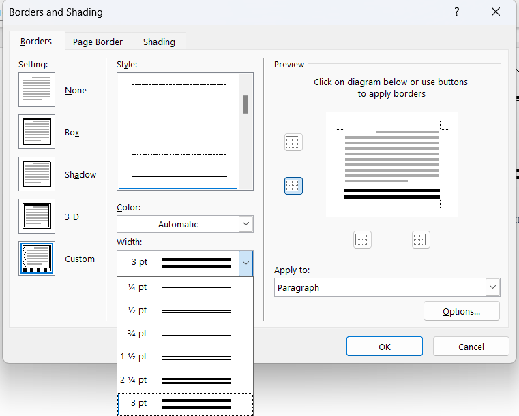Image resolution: width=519 pixels, height=416 pixels.
Task: Choose the highlighted 3 pt width option
Action: [185, 404]
